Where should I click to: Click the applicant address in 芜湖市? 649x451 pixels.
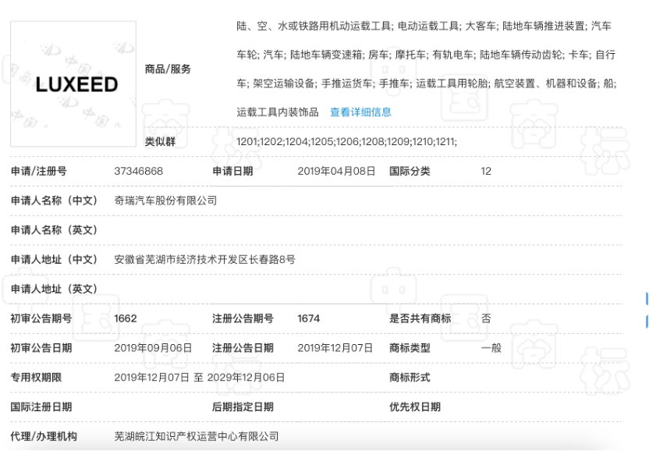click(204, 259)
